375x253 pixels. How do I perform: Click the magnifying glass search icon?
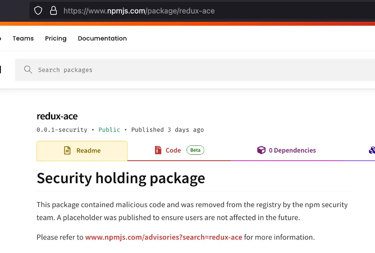(28, 70)
